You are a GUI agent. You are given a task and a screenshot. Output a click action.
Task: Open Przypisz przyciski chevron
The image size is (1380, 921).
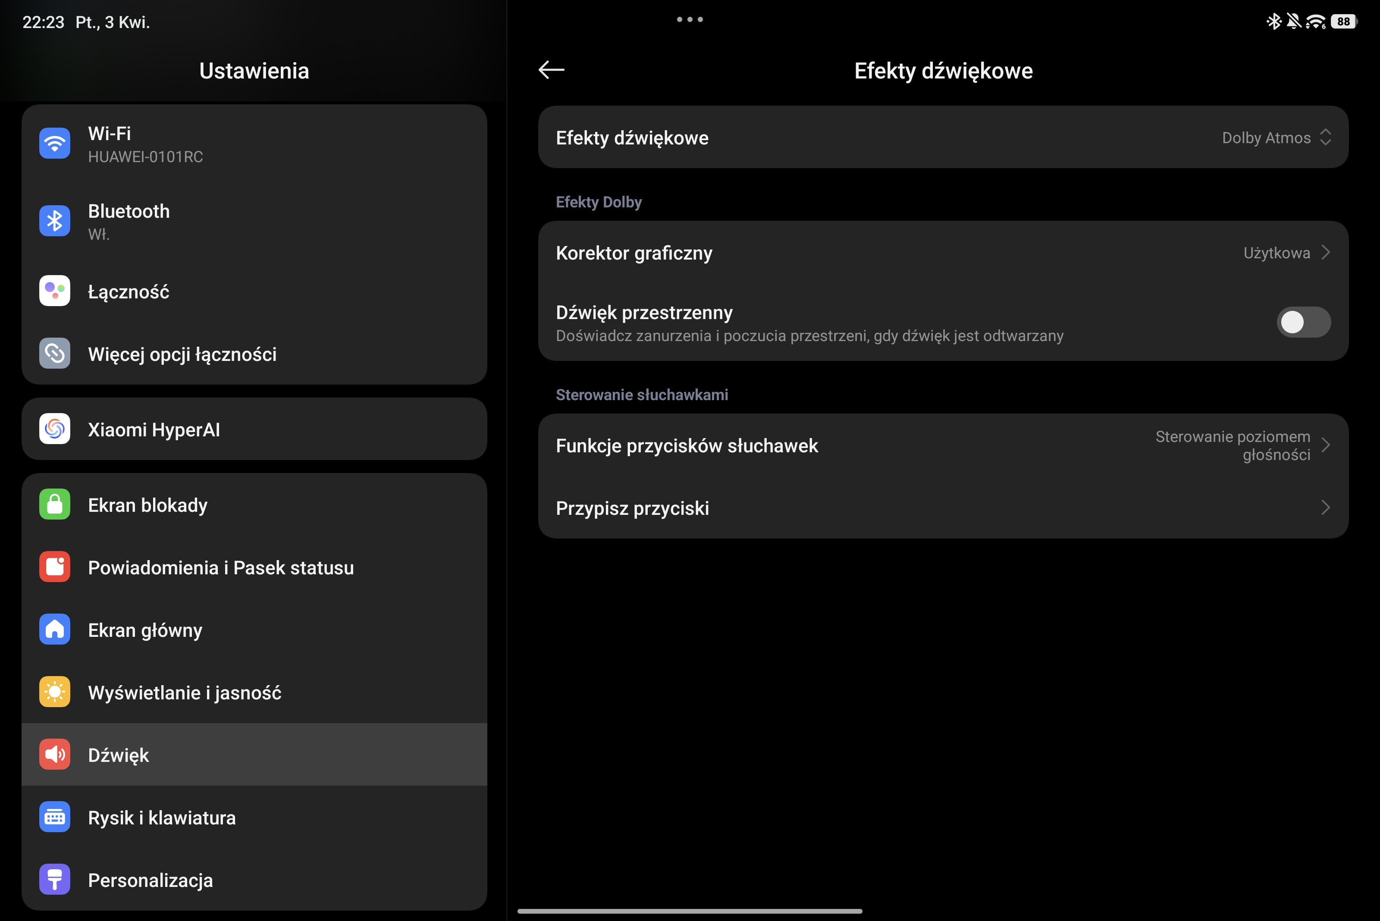pos(1325,507)
